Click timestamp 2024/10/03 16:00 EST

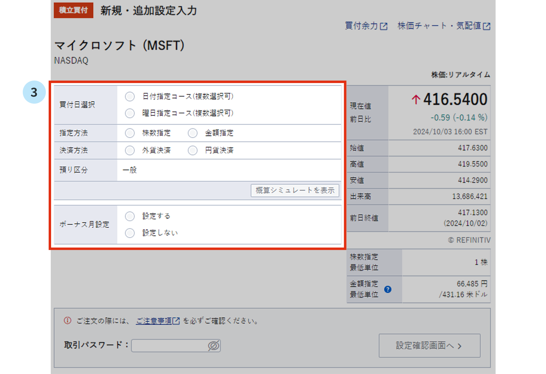(450, 132)
